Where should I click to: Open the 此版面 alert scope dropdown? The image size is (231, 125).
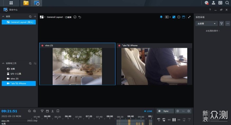pos(207,23)
